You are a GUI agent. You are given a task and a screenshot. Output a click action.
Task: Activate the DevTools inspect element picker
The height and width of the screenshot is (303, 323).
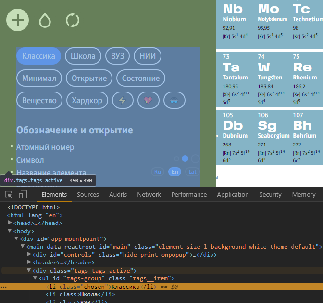coord(9,195)
